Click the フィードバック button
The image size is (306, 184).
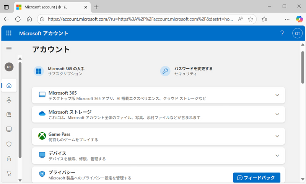[257, 178]
